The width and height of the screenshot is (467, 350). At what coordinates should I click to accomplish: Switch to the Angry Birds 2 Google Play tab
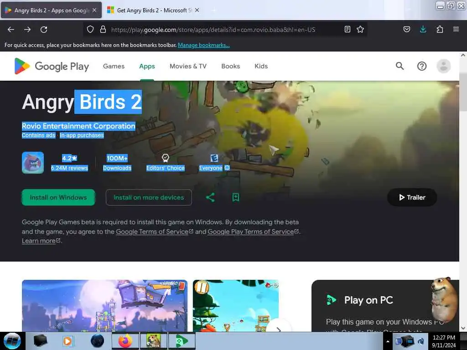point(51,10)
